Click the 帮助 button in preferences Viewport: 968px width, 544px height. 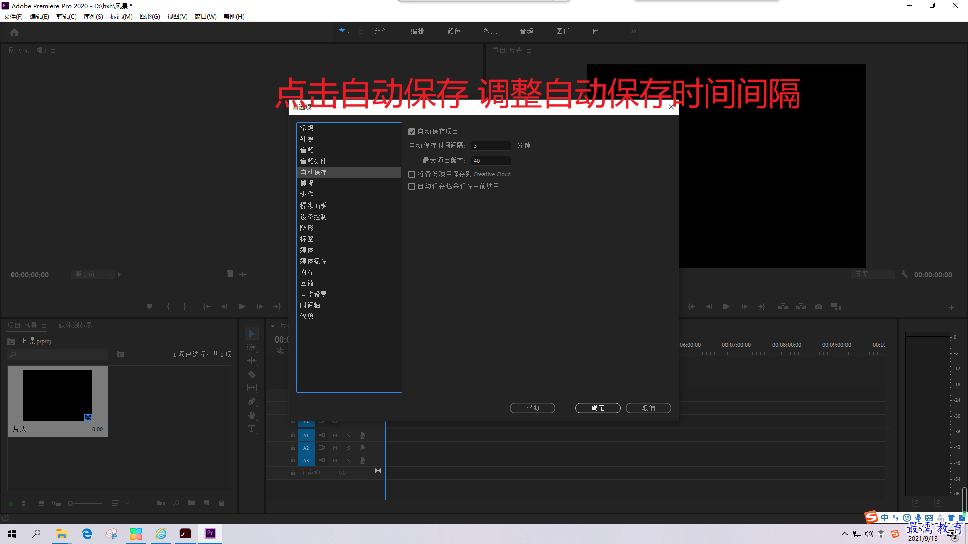[x=532, y=408]
